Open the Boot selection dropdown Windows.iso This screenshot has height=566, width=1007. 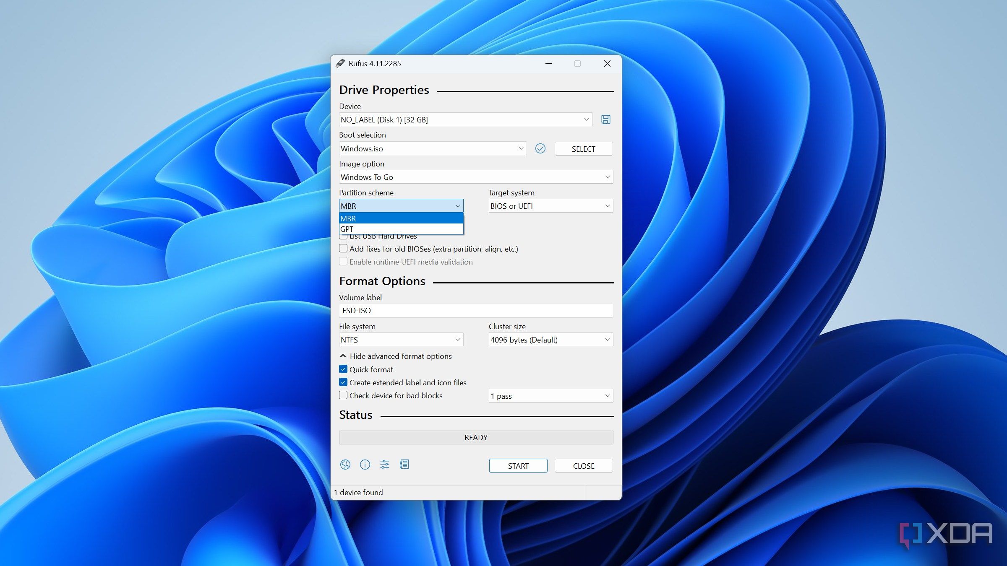[x=433, y=148]
